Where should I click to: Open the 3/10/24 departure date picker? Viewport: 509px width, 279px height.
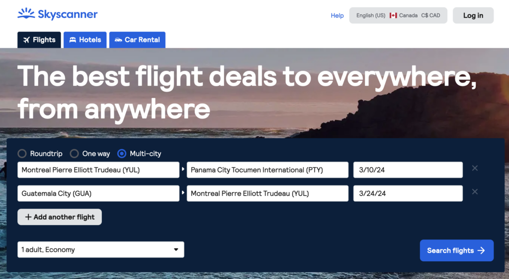pyautogui.click(x=408, y=170)
